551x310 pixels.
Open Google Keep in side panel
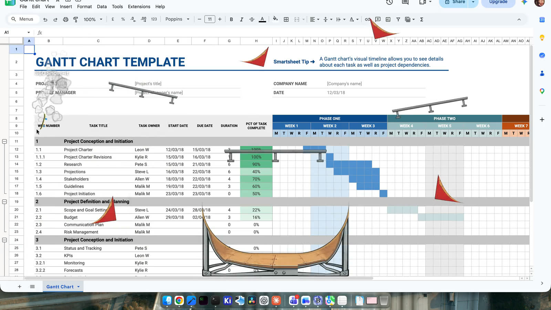point(542,38)
